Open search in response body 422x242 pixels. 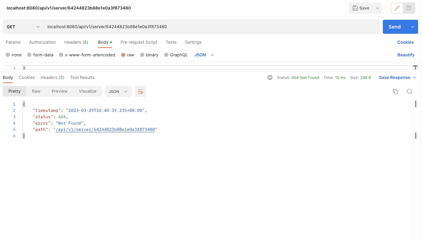tap(409, 92)
